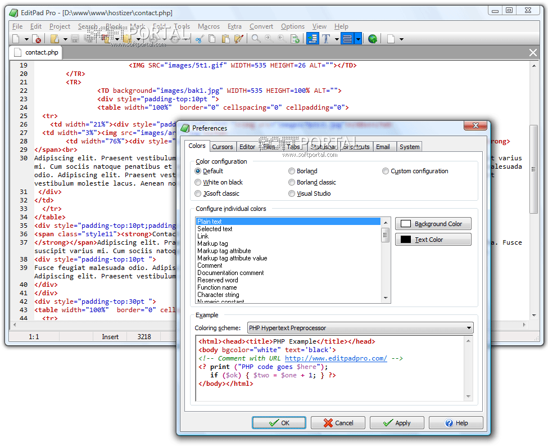The height and width of the screenshot is (446, 548).
Task: Expand the dropdown arrow next to New file
Action: click(x=26, y=39)
